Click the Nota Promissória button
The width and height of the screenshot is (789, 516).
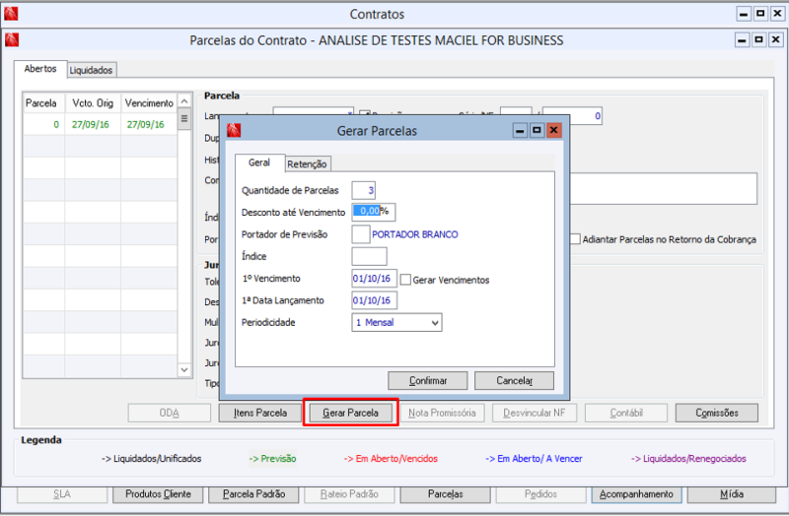[x=442, y=413]
